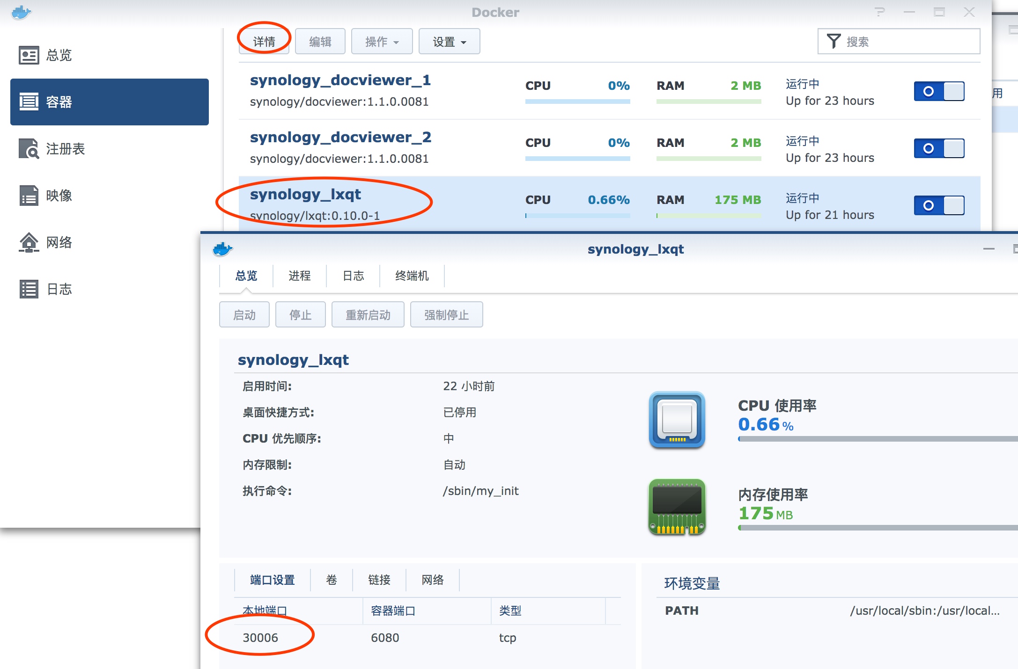The width and height of the screenshot is (1018, 669).
Task: Select the 端口设置 port settings tab
Action: pos(273,580)
